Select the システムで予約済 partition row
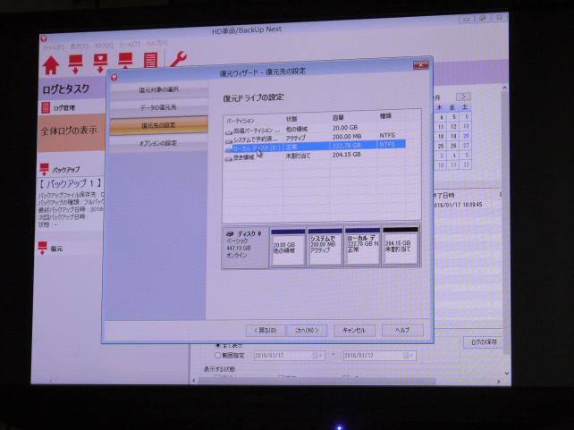Viewport: 574px width, 430px height. 316,139
